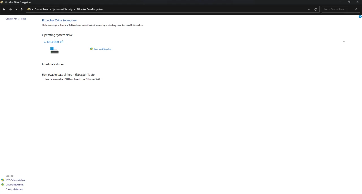Open System and Security breadcrumb
Viewport: 362px width, 194px height.
(62, 9)
